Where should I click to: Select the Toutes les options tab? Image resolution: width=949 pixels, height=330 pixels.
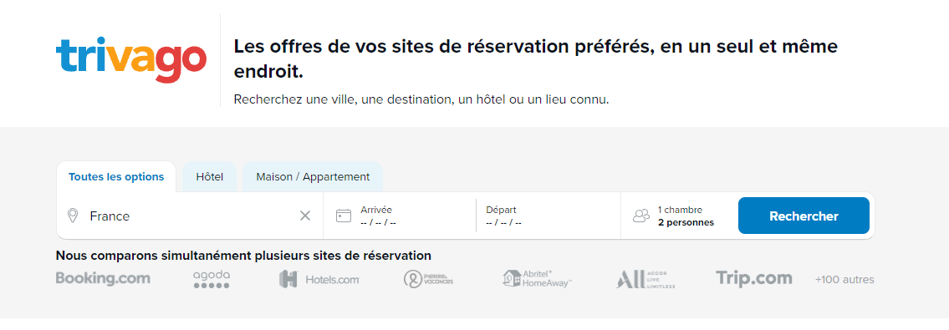(116, 177)
